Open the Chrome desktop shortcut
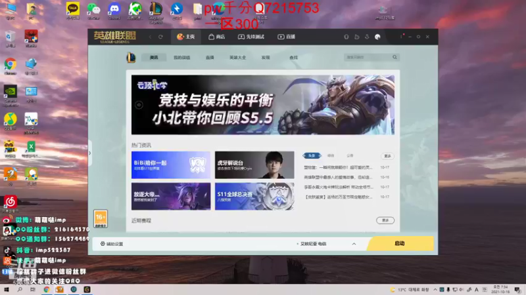 point(11,66)
